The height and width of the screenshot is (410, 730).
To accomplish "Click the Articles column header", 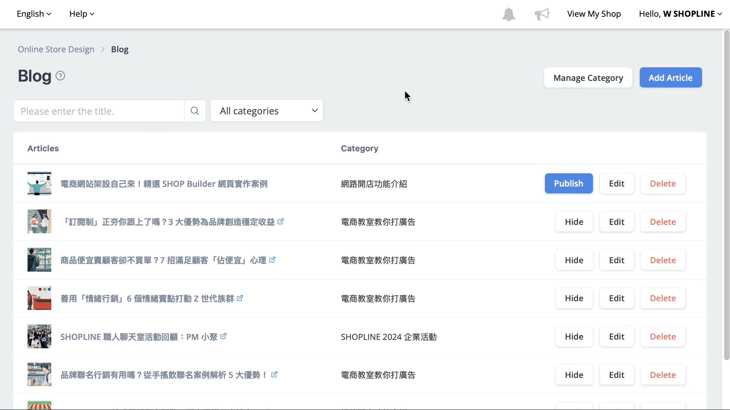I will (43, 149).
